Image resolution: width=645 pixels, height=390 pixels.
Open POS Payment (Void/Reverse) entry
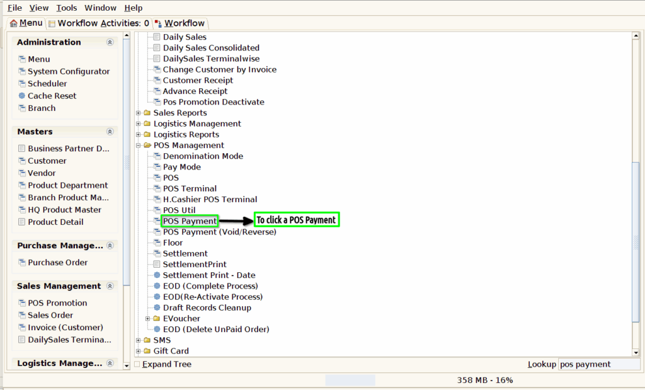tap(219, 232)
